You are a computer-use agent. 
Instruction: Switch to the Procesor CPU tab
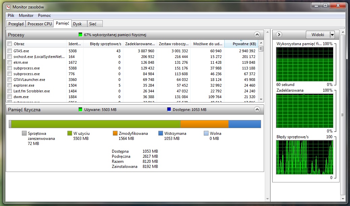(40, 24)
